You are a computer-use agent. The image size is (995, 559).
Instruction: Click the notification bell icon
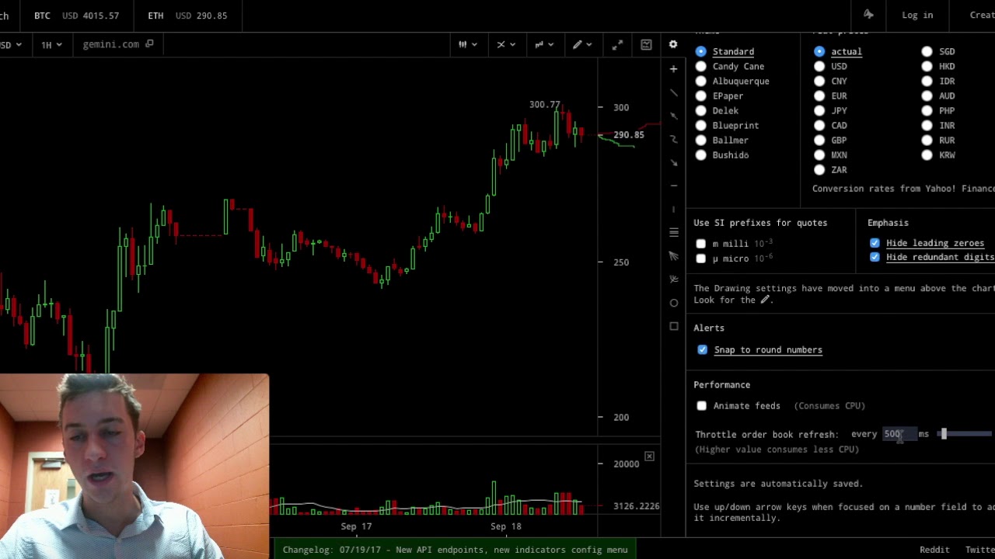pyautogui.click(x=868, y=15)
